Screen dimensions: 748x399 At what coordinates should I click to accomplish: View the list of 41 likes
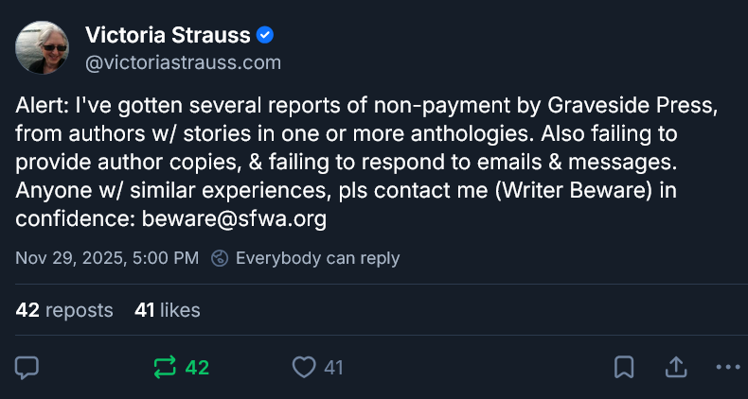click(168, 310)
